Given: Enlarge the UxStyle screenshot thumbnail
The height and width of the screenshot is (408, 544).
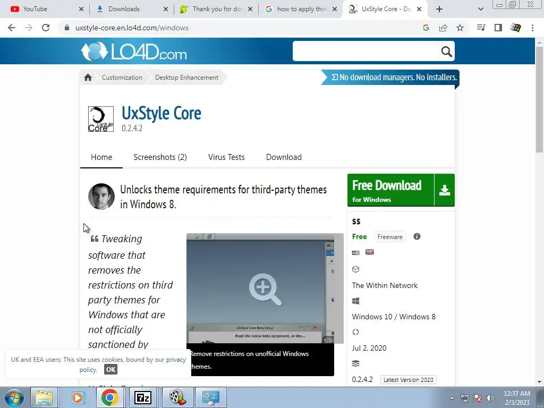Looking at the screenshot, I should point(265,288).
